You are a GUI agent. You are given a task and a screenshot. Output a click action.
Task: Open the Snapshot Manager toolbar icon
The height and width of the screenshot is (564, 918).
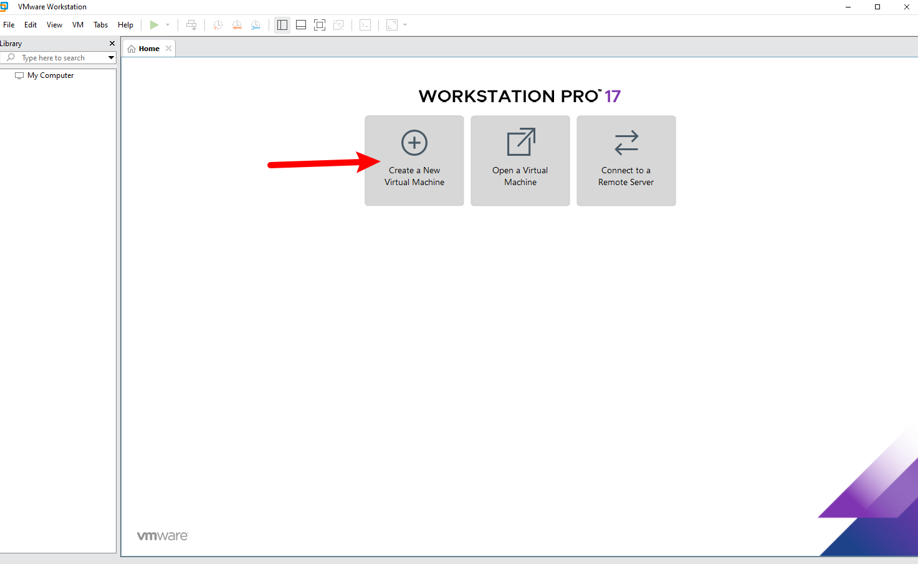tap(256, 25)
